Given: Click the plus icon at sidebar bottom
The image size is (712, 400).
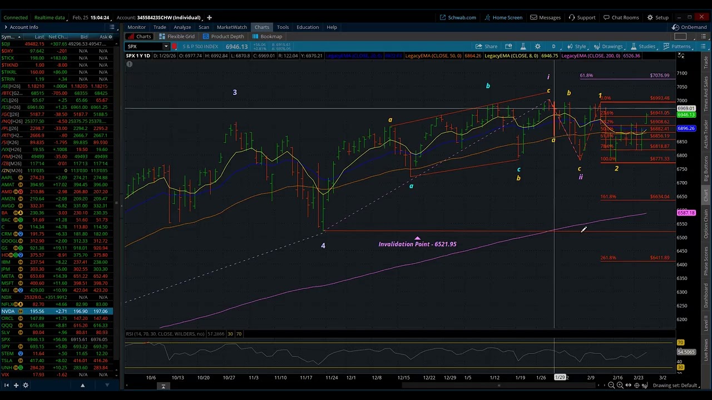Looking at the screenshot, I should click(x=16, y=386).
